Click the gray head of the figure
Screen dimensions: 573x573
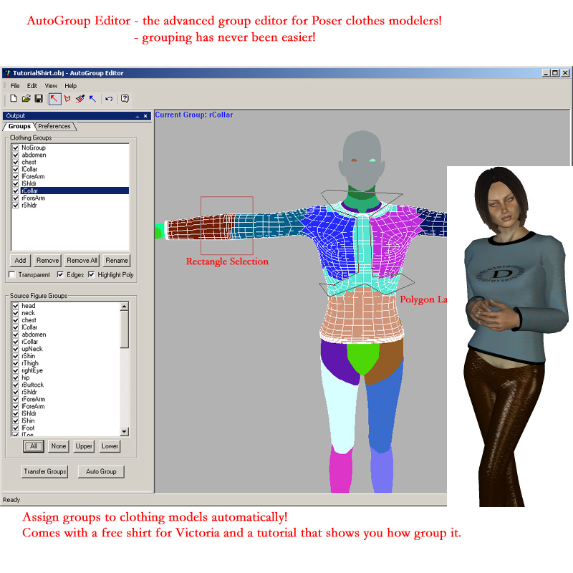click(362, 160)
